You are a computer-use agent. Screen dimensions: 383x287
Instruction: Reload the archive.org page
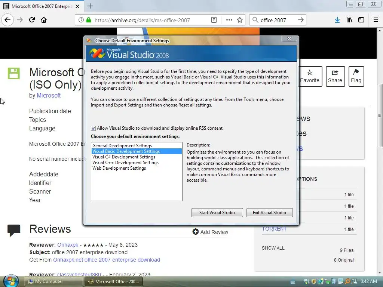click(x=32, y=20)
